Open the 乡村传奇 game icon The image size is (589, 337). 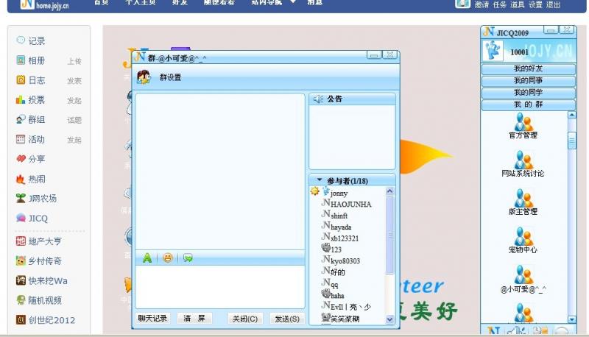21,260
